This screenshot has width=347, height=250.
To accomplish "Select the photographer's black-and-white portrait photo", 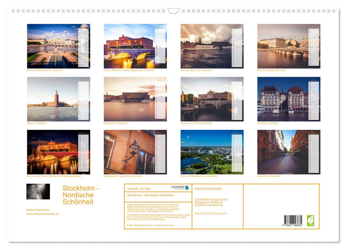I will coord(39,191).
